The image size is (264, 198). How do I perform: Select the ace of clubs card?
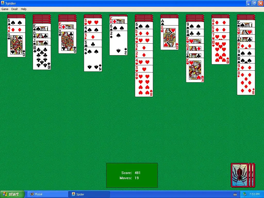(169, 22)
